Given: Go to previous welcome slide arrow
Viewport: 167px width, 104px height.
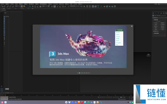Looking at the screenshot, I should (x=78, y=73).
